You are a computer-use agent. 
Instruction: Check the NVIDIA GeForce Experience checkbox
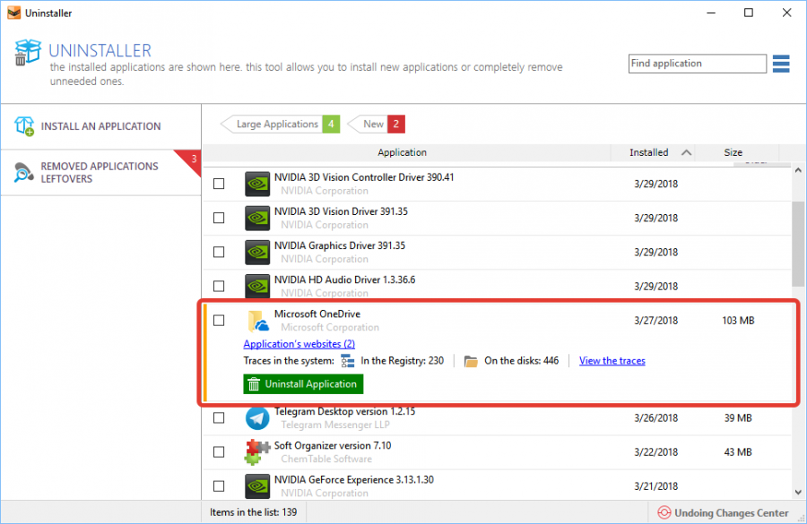219,485
